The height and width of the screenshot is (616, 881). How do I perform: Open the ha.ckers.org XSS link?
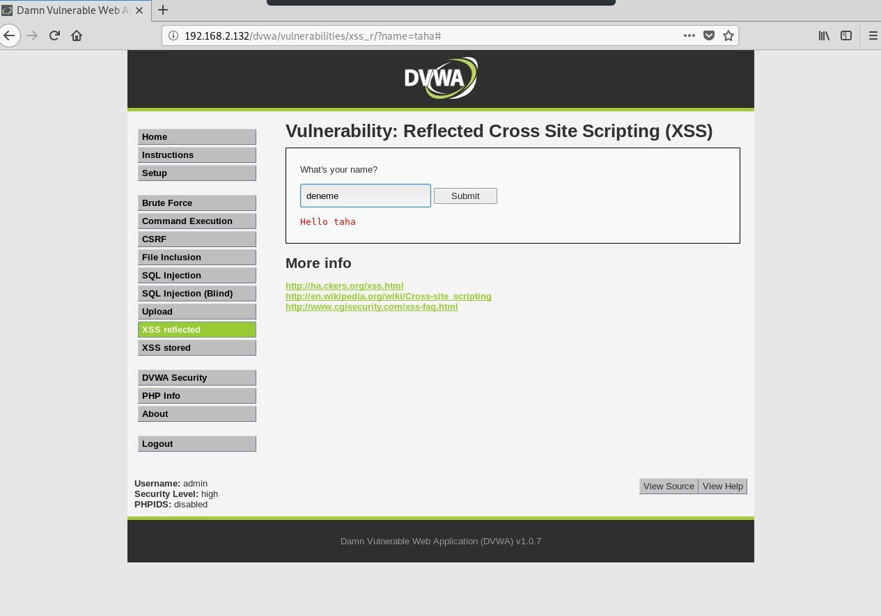point(344,286)
